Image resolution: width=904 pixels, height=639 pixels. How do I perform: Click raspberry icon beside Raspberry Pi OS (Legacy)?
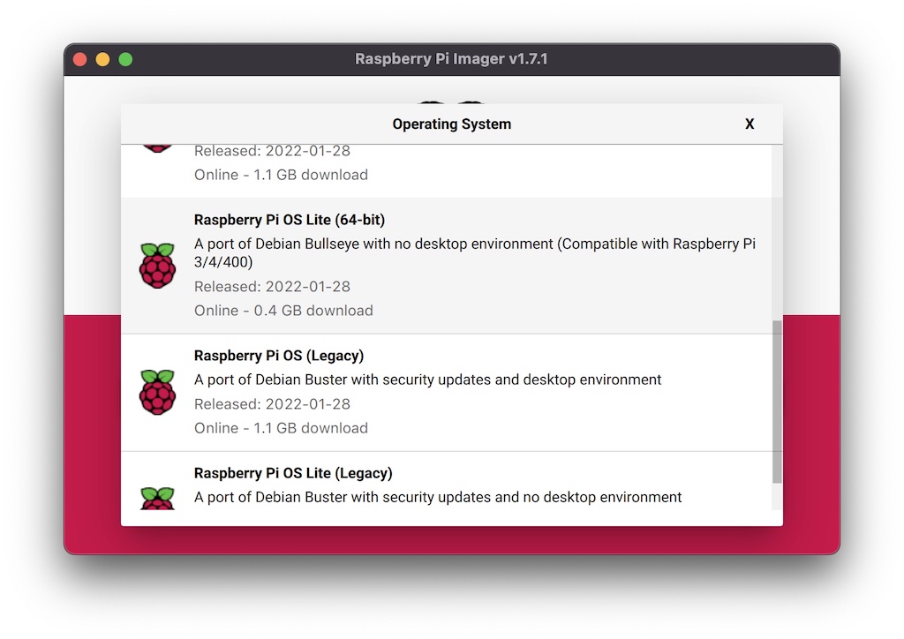[157, 393]
